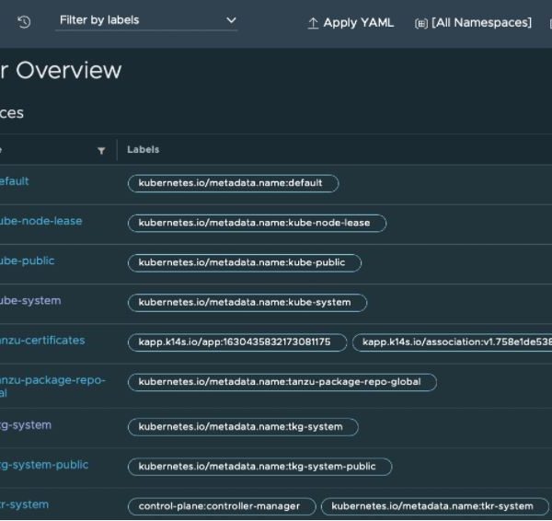552x521 pixels.
Task: Select the metadata.name:kube-node-lease label chip
Action: [256, 223]
